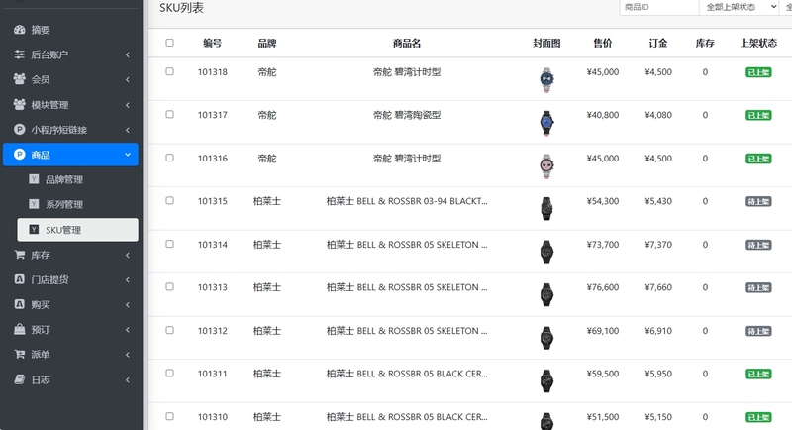The image size is (792, 430).
Task: Collapse the 商品 menu with its chevron
Action: [x=128, y=155]
